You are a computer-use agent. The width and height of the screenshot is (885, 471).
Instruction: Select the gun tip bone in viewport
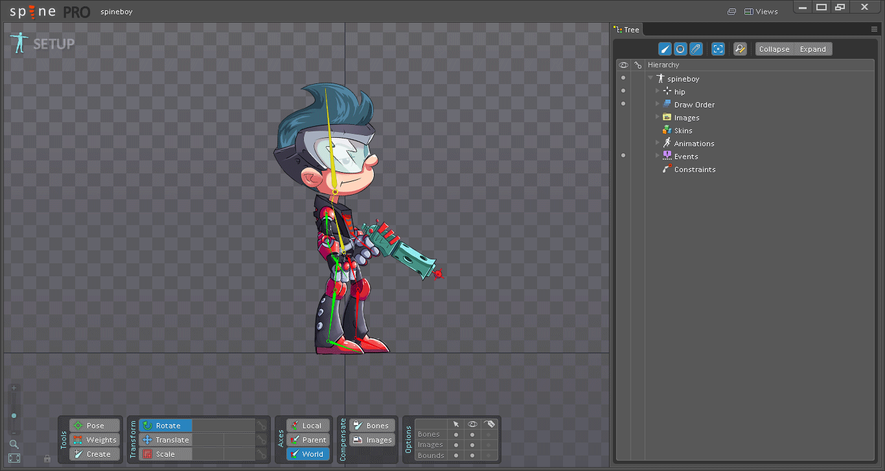click(438, 274)
